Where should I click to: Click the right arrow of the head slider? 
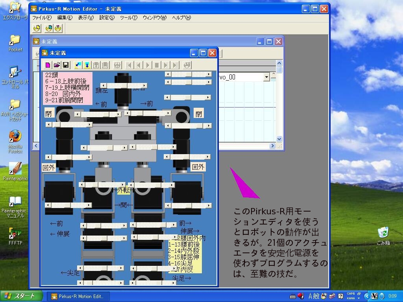(144, 85)
